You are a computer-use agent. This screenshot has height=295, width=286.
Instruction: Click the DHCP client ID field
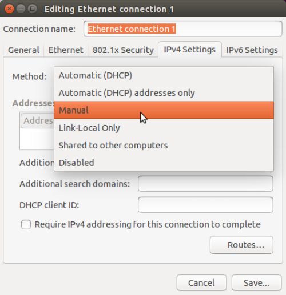pyautogui.click(x=205, y=205)
